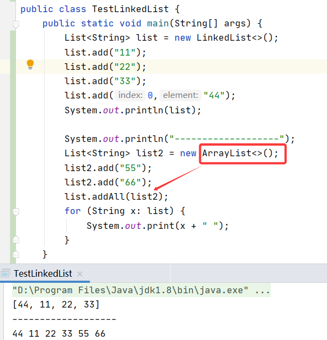Image resolution: width=327 pixels, height=340 pixels.
Task: Click the java.exe command line in console
Action: pos(141,290)
